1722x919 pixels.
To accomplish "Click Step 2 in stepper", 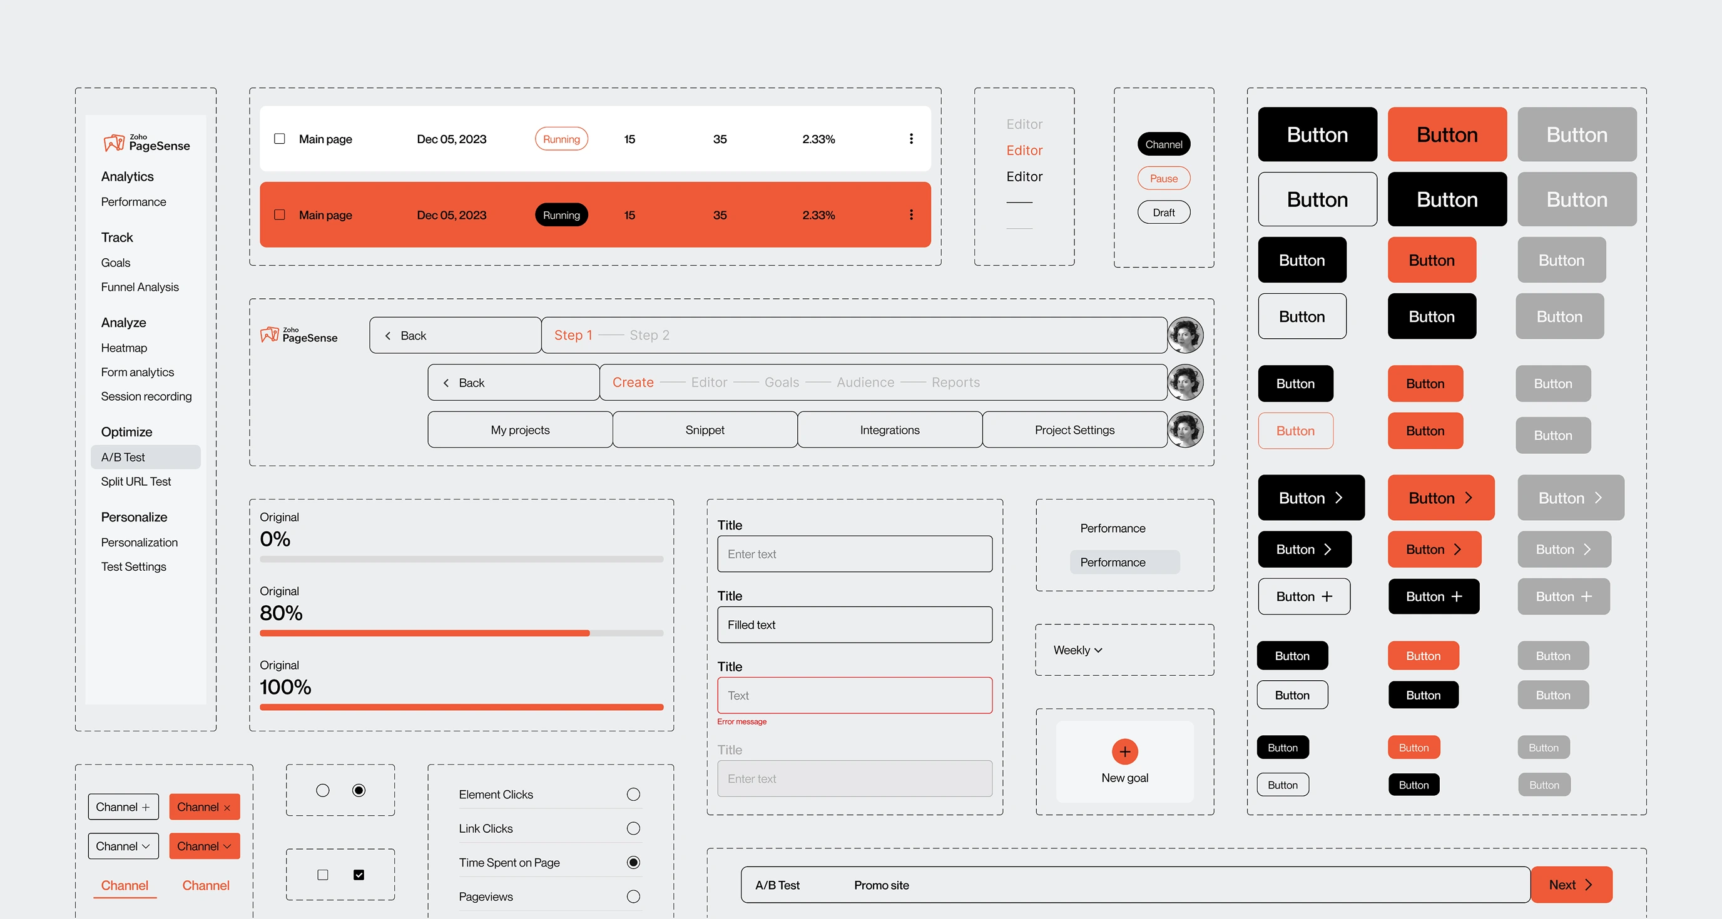I will (649, 335).
